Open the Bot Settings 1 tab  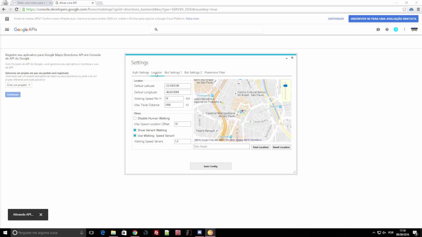(x=173, y=72)
